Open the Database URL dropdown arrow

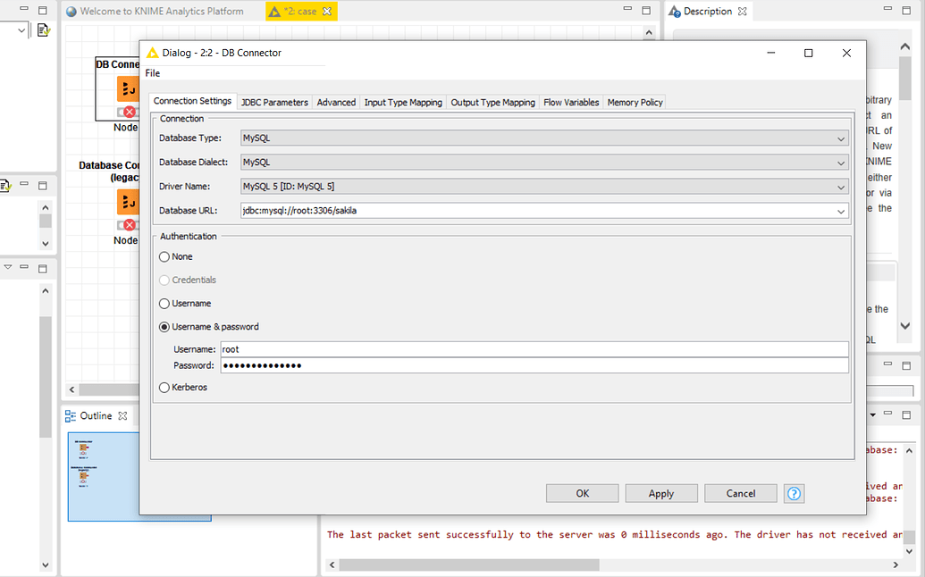(840, 210)
